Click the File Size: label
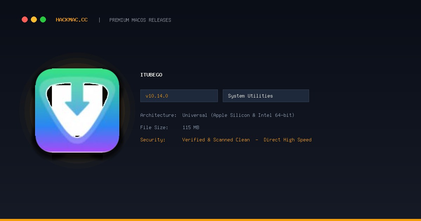 [x=154, y=127]
